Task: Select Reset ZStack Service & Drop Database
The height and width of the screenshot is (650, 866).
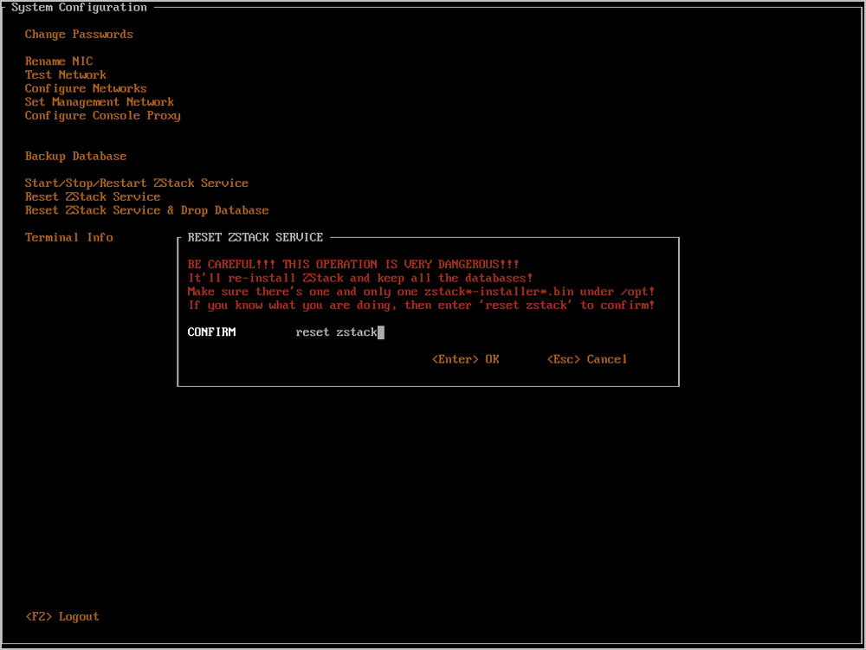Action: pos(146,210)
